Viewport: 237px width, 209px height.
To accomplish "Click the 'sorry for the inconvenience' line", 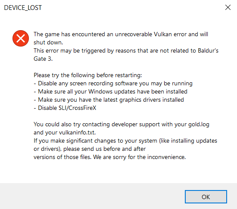I will click(109, 157).
